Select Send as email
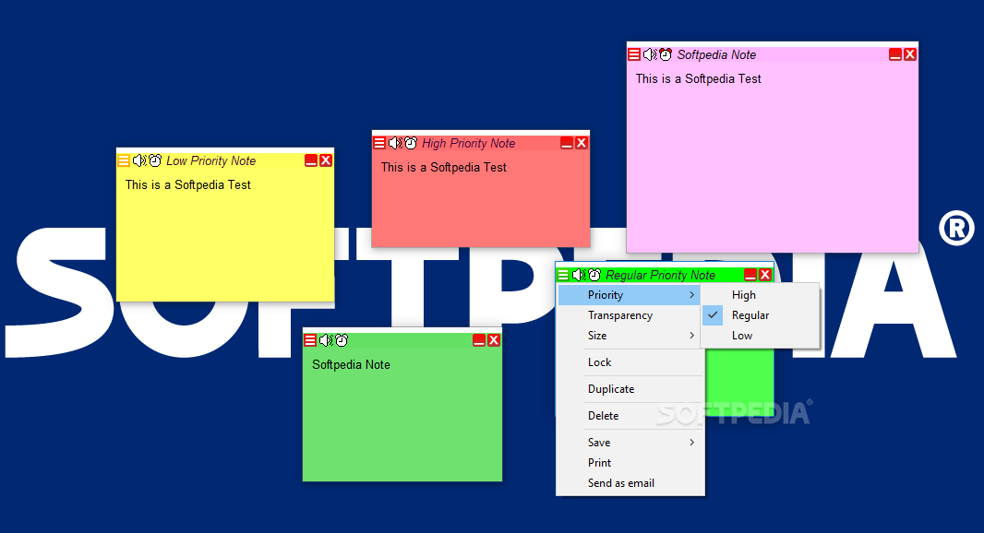Image resolution: width=984 pixels, height=533 pixels. 630,483
